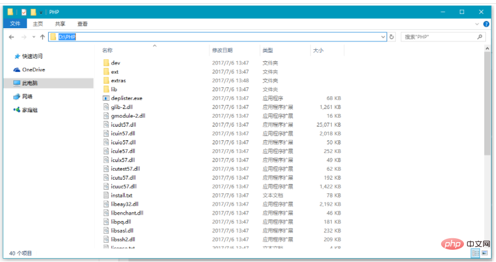Expand the address bar history dropdown
The image size is (496, 262).
(383, 37)
